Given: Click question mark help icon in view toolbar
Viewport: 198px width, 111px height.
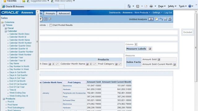Looking at the screenshot, I should click(50, 19).
